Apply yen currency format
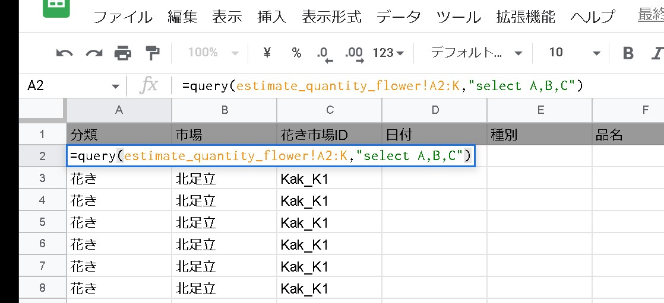The image size is (664, 303). [267, 52]
